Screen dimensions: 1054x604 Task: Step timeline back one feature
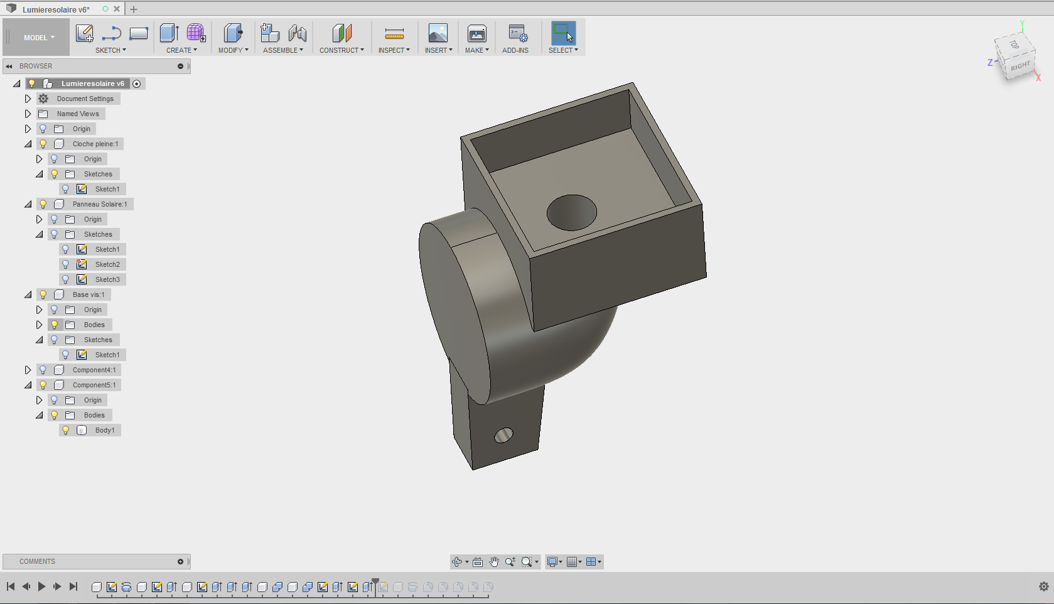click(x=26, y=586)
